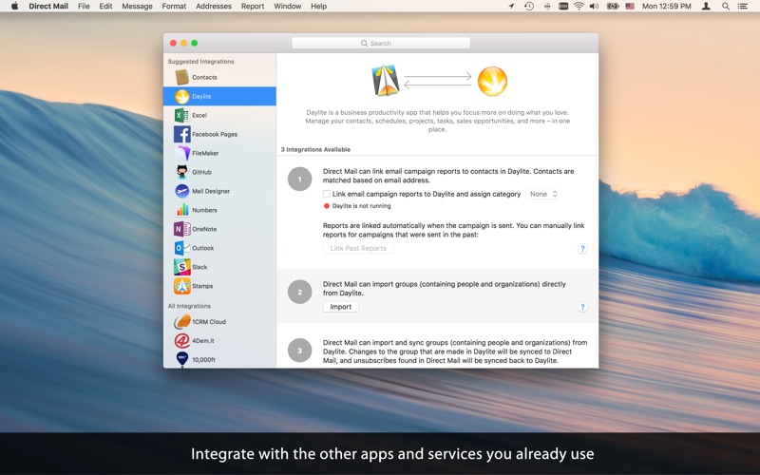Enable Link email campaign reports checkbox

(327, 194)
